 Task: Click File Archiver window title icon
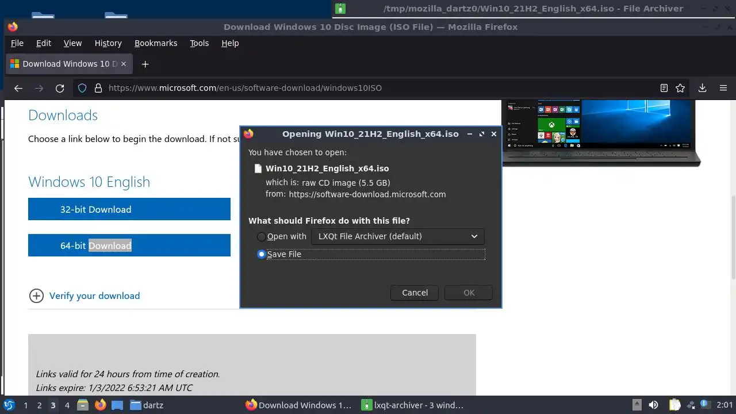[341, 9]
